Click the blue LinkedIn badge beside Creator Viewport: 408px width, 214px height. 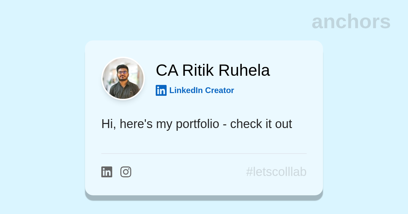point(161,90)
